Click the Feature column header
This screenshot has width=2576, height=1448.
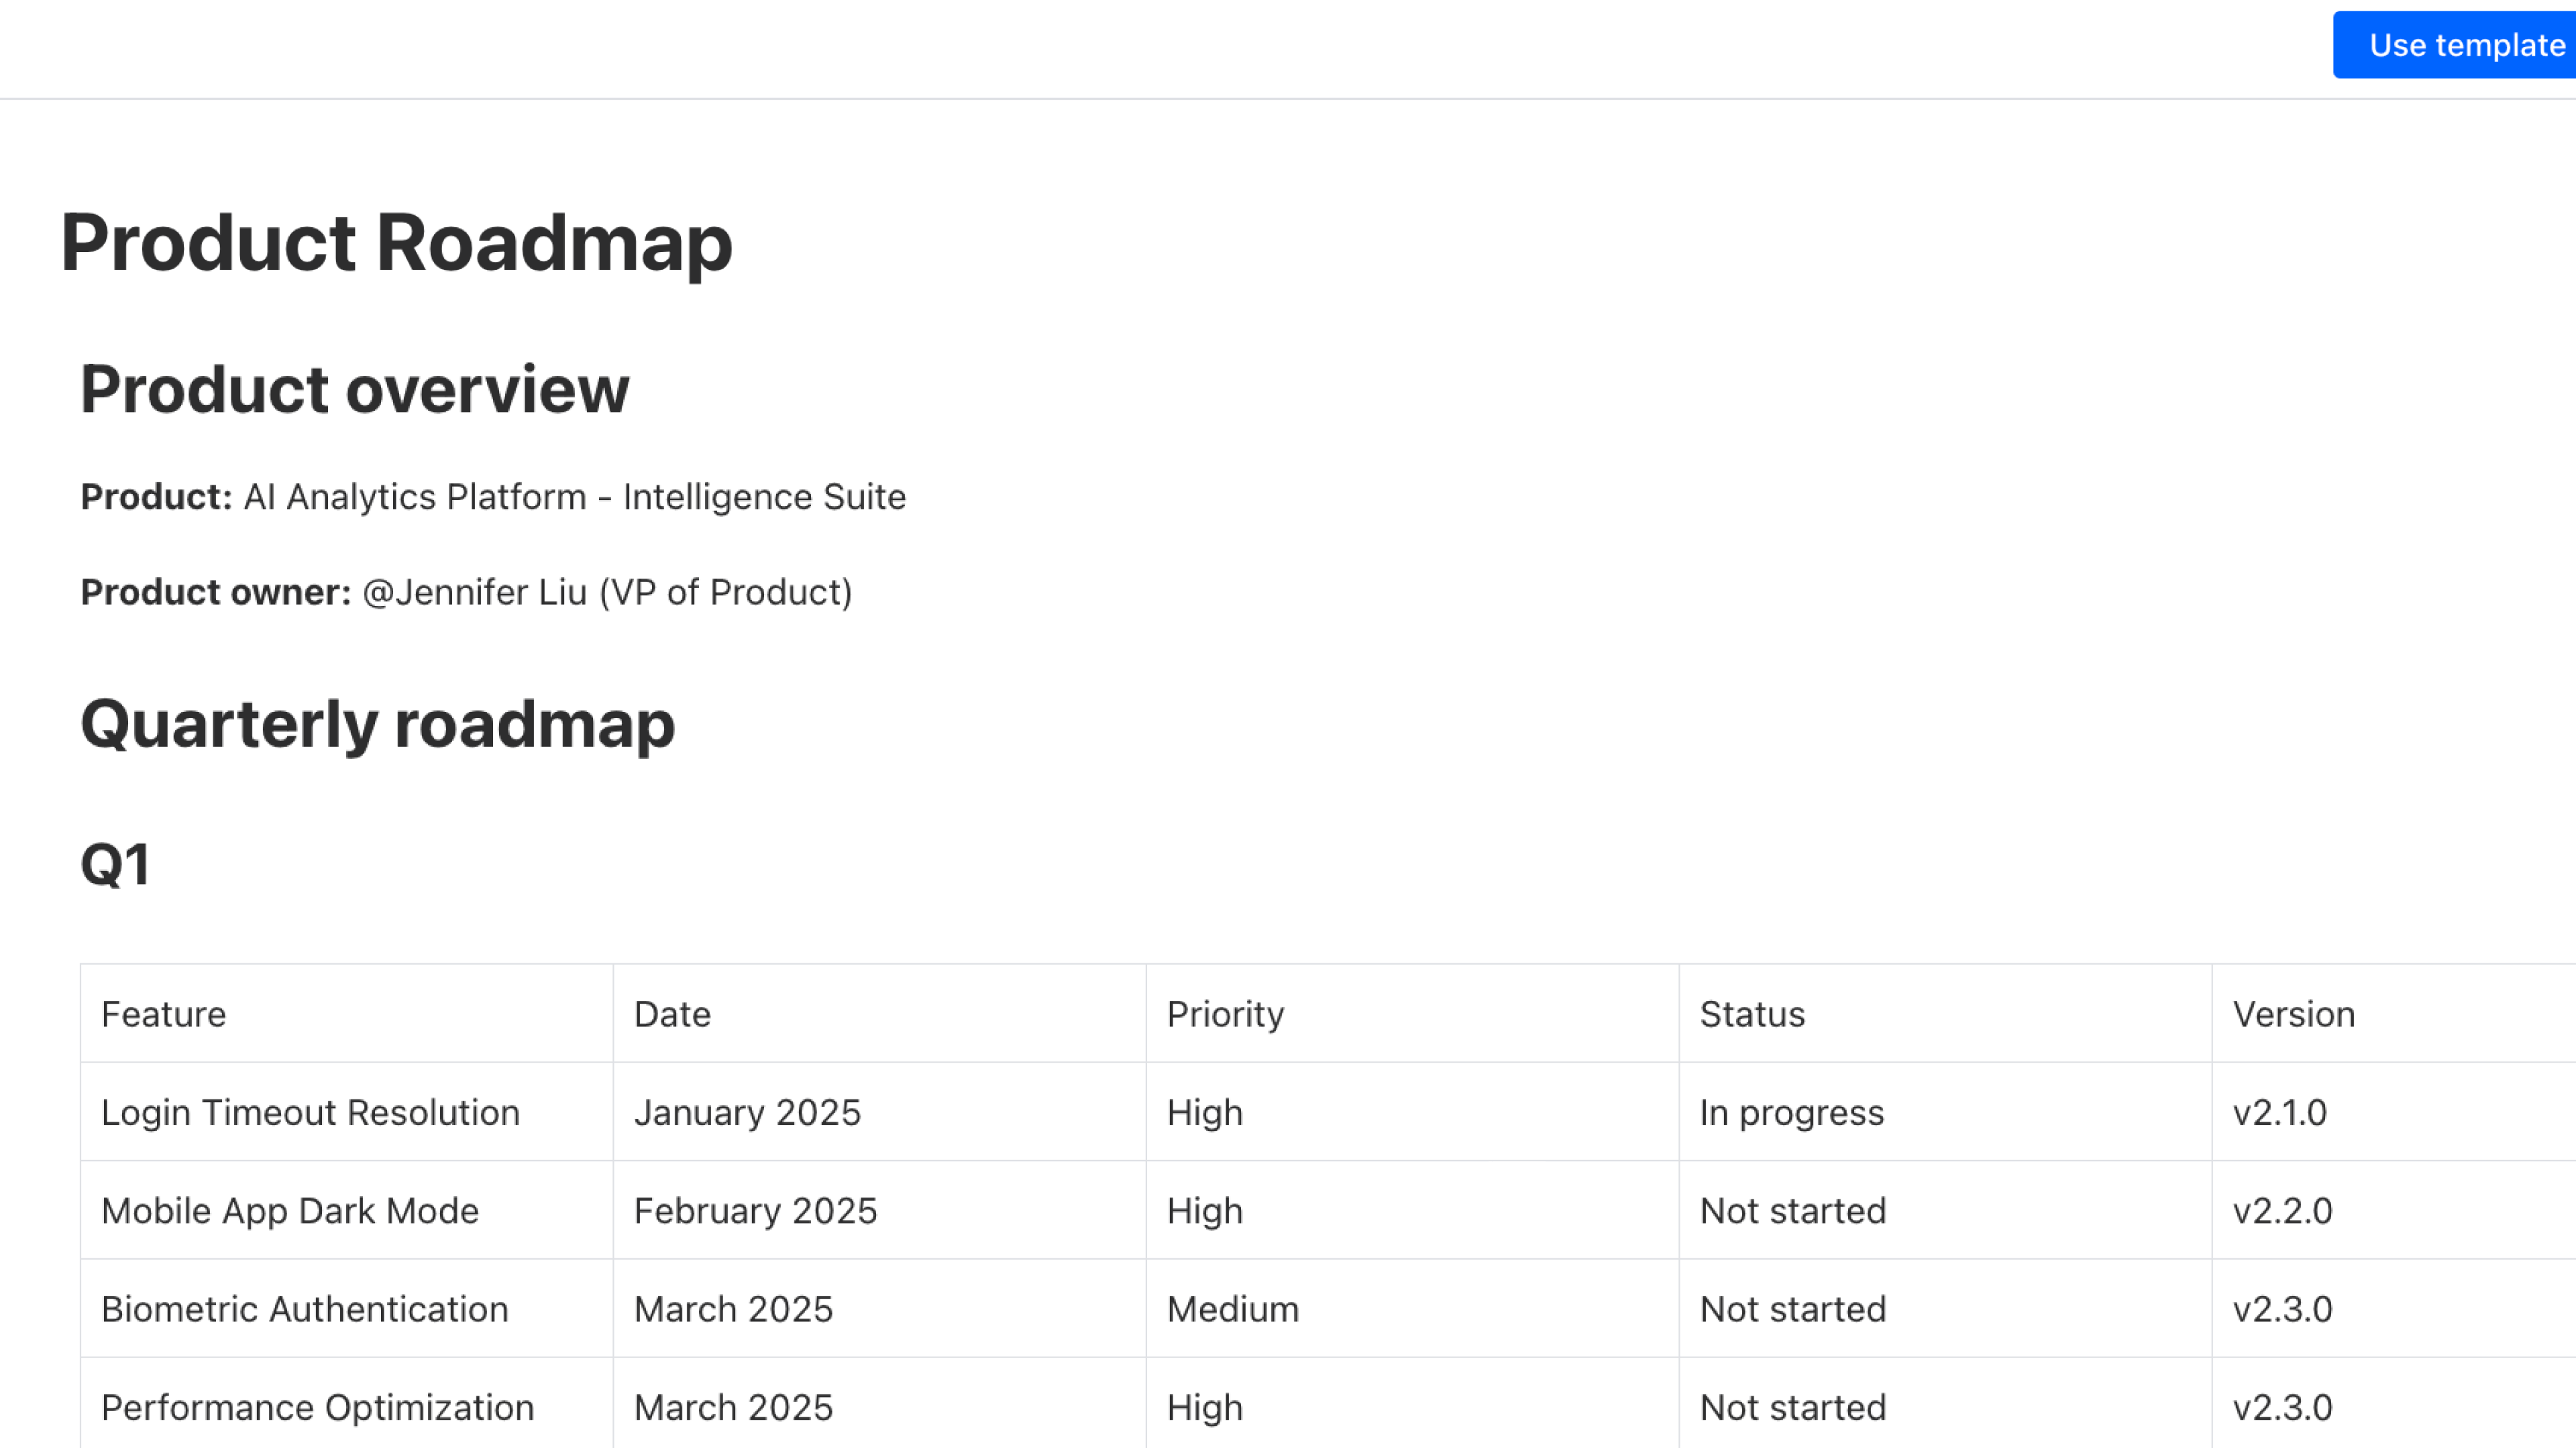[163, 1014]
